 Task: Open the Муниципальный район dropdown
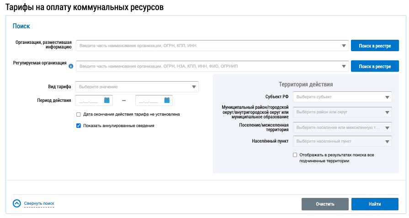pos(388,112)
